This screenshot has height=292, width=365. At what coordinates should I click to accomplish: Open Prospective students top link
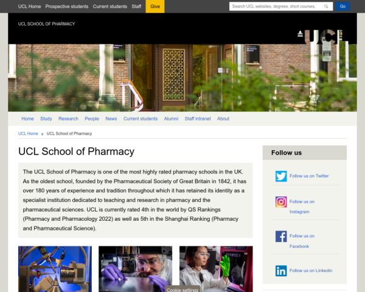[67, 6]
